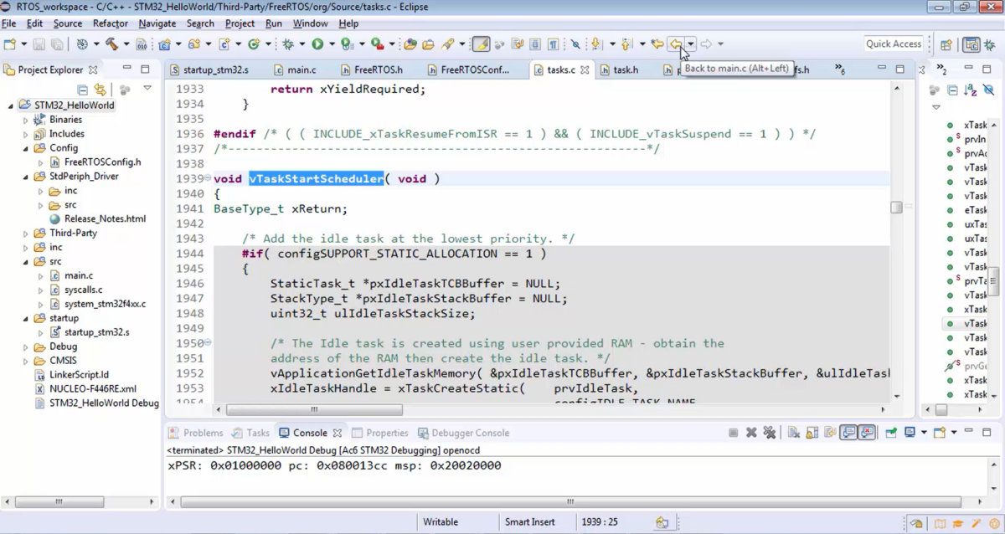This screenshot has height=534, width=1005.
Task: Open the Navigate menu
Action: point(157,23)
